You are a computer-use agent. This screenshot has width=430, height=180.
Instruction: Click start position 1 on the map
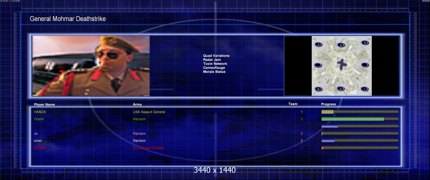(364, 89)
